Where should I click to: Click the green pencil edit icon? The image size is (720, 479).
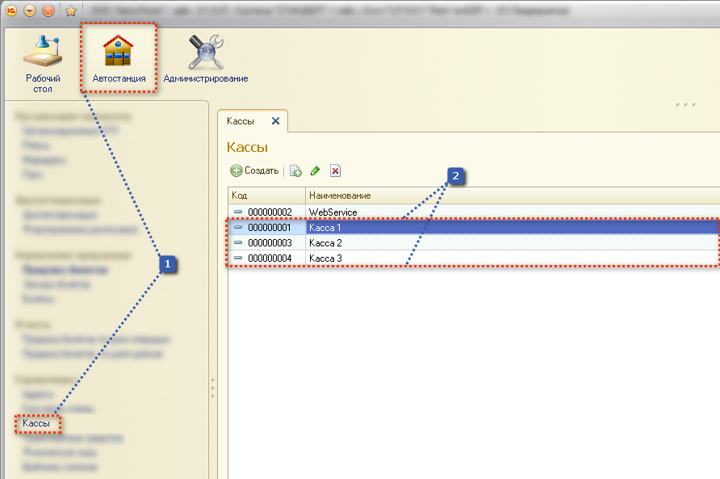316,170
